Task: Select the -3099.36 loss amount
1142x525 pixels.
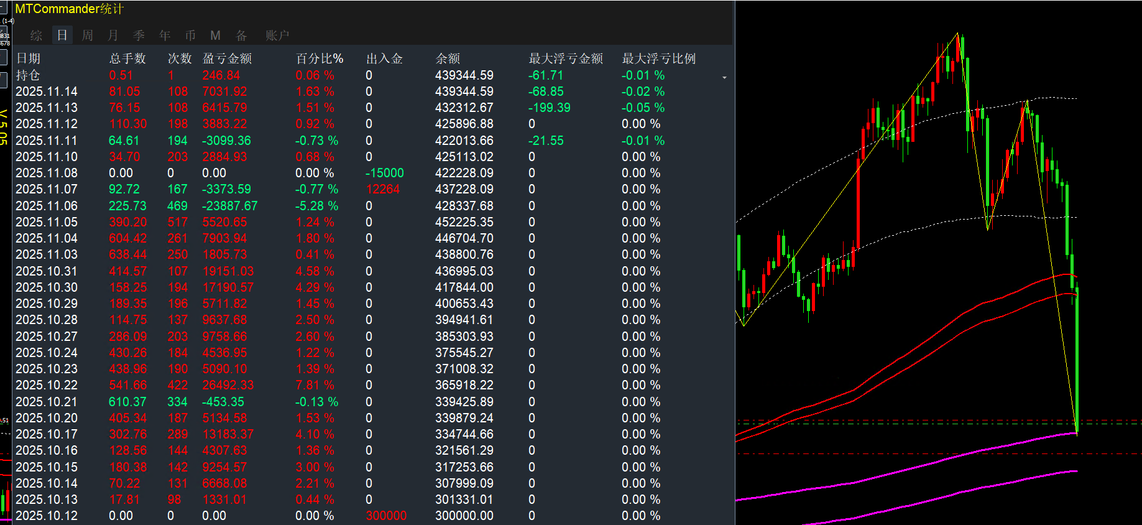Action: pyautogui.click(x=226, y=141)
